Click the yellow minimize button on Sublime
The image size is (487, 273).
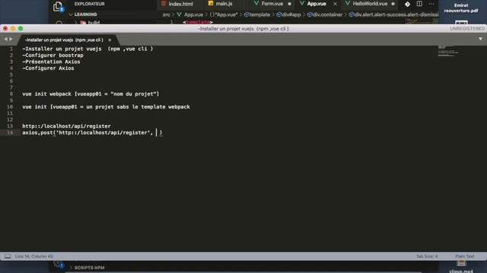[13, 29]
